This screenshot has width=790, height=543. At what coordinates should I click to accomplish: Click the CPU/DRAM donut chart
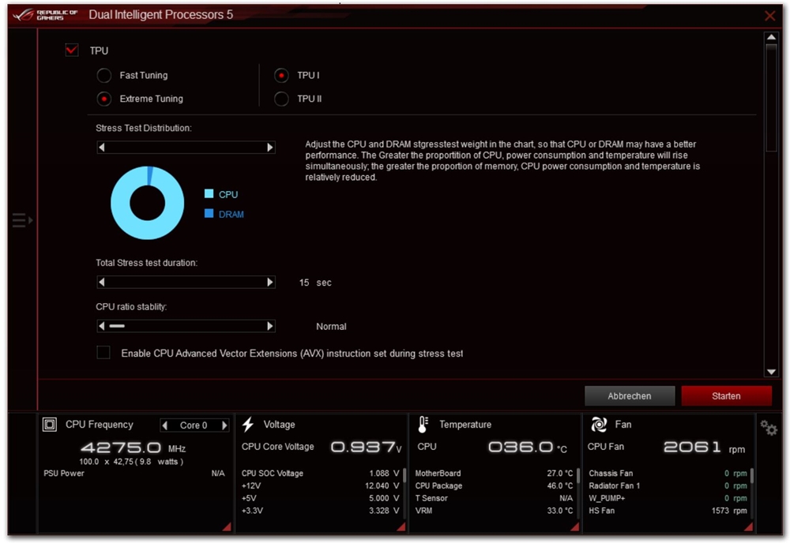[x=147, y=203]
